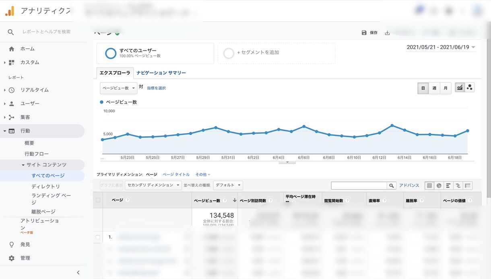Click the 6月13日 peak data point
The height and width of the screenshot is (279, 491).
[x=392, y=125]
